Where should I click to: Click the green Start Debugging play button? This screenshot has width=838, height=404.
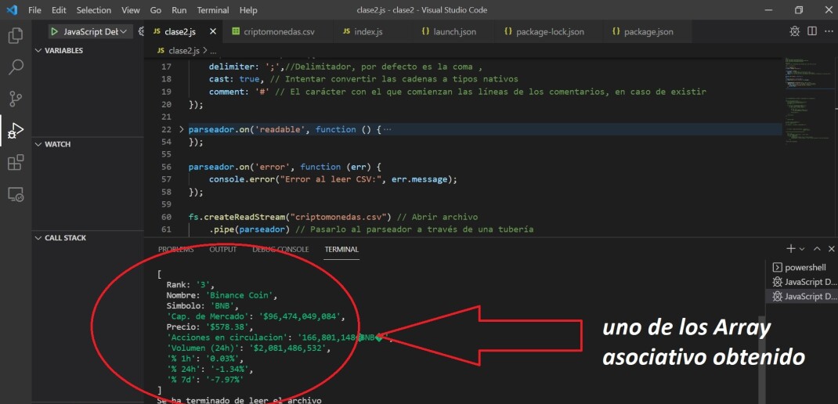tap(54, 31)
